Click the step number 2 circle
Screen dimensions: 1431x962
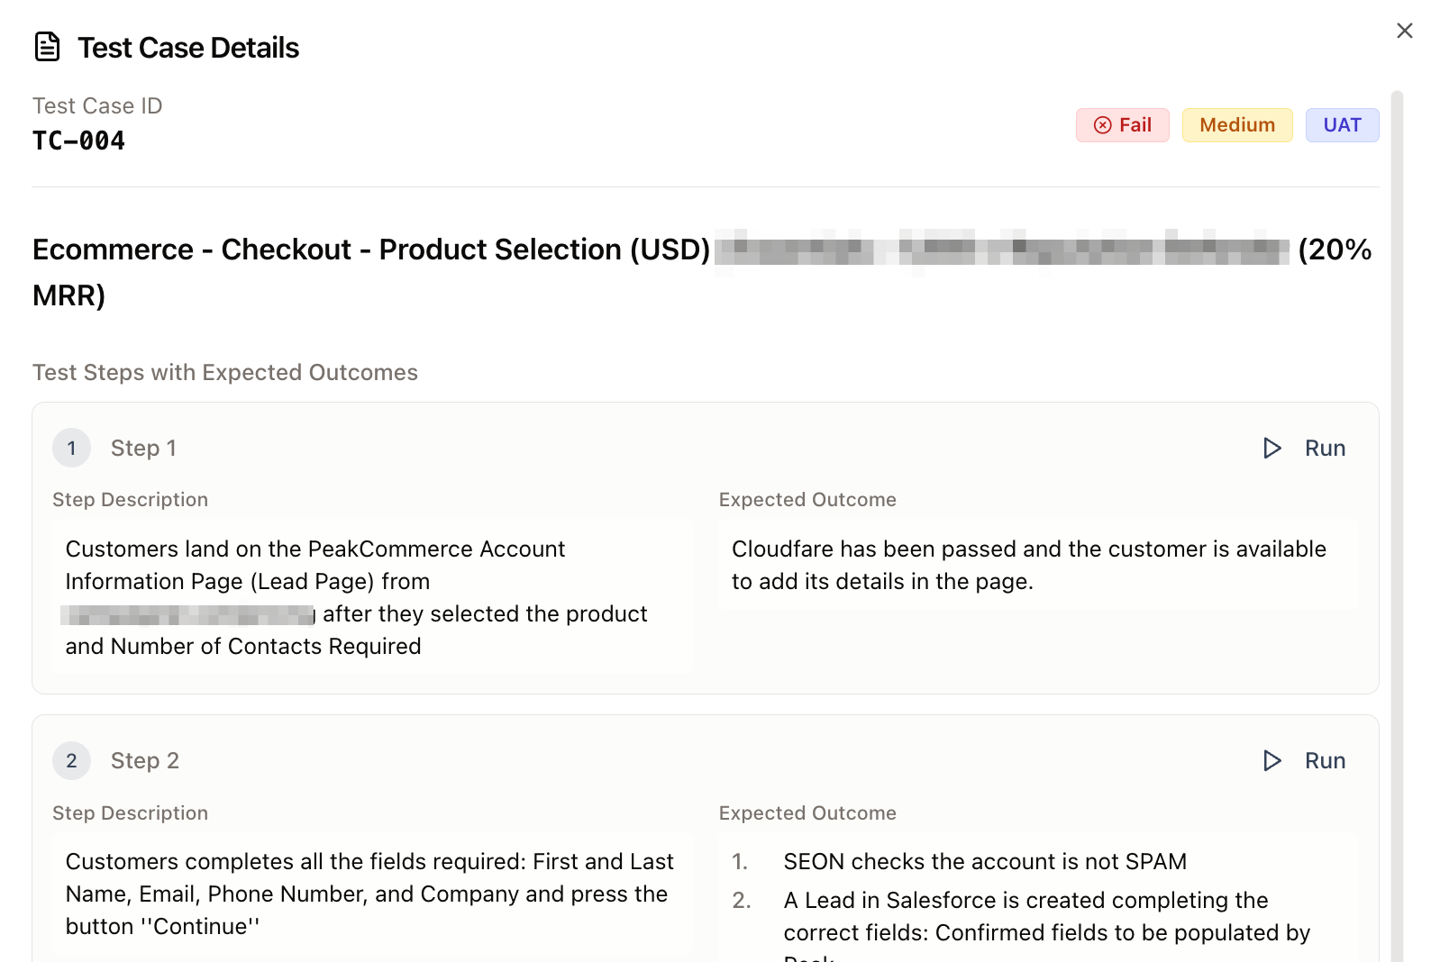point(72,761)
